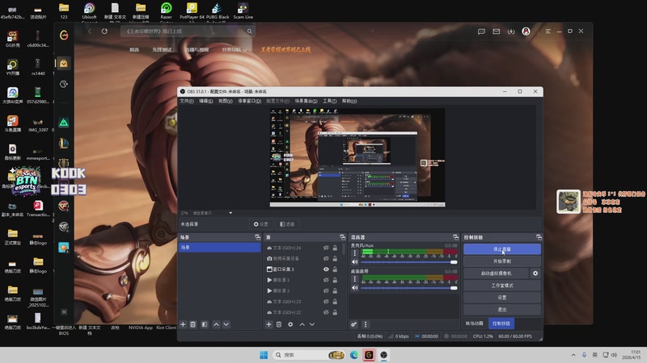Open WeGame hamburger menu icon
647x363 pixels.
(x=548, y=31)
